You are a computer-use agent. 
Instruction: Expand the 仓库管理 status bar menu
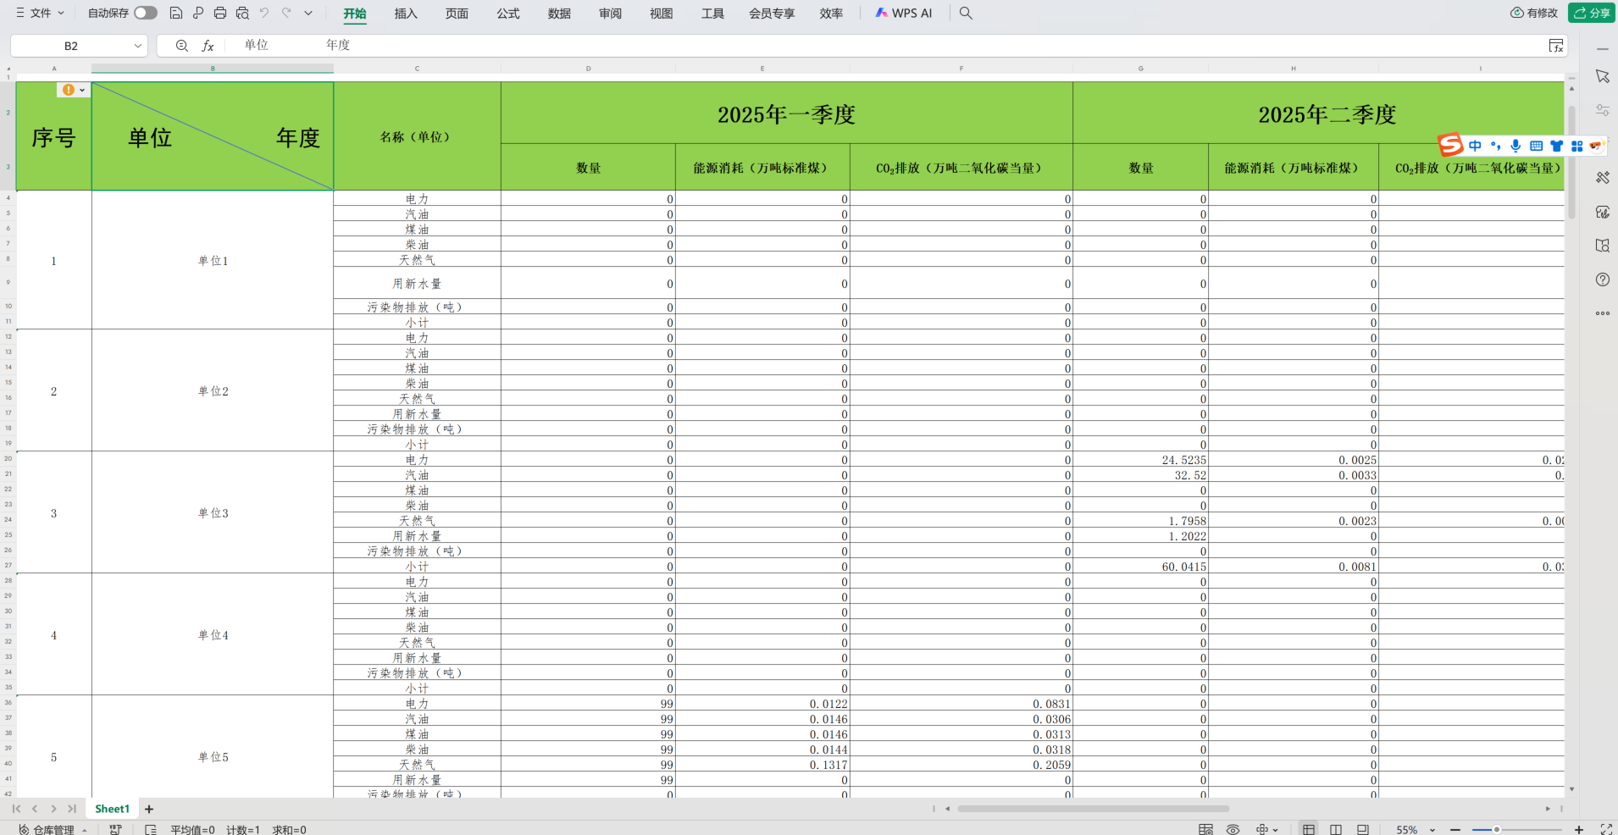click(x=53, y=830)
